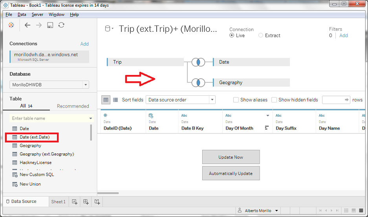Click the Automatically Update button
The width and height of the screenshot is (368, 217).
tap(231, 173)
